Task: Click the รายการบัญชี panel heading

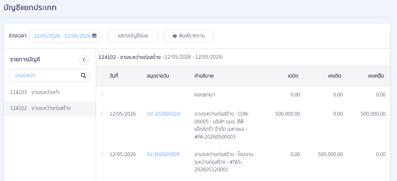Action: [25, 60]
